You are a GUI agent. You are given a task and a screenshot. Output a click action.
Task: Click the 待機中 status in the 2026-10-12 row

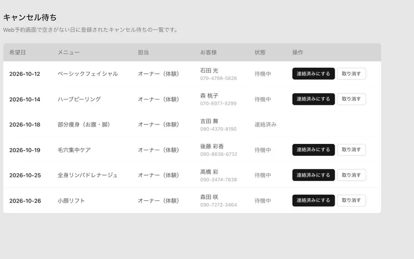263,74
